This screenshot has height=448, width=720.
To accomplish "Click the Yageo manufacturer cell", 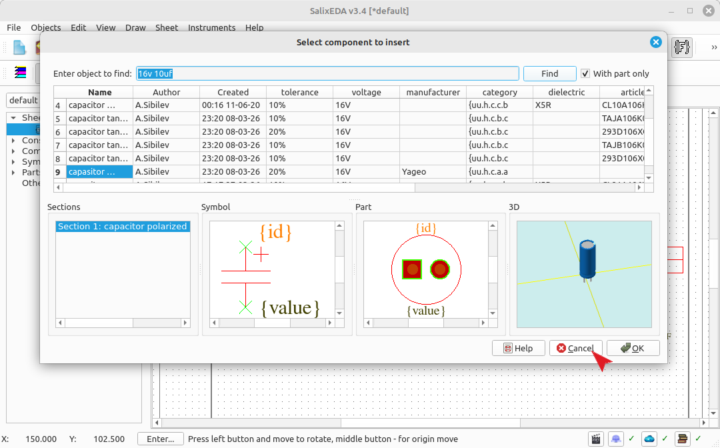I will pos(433,172).
